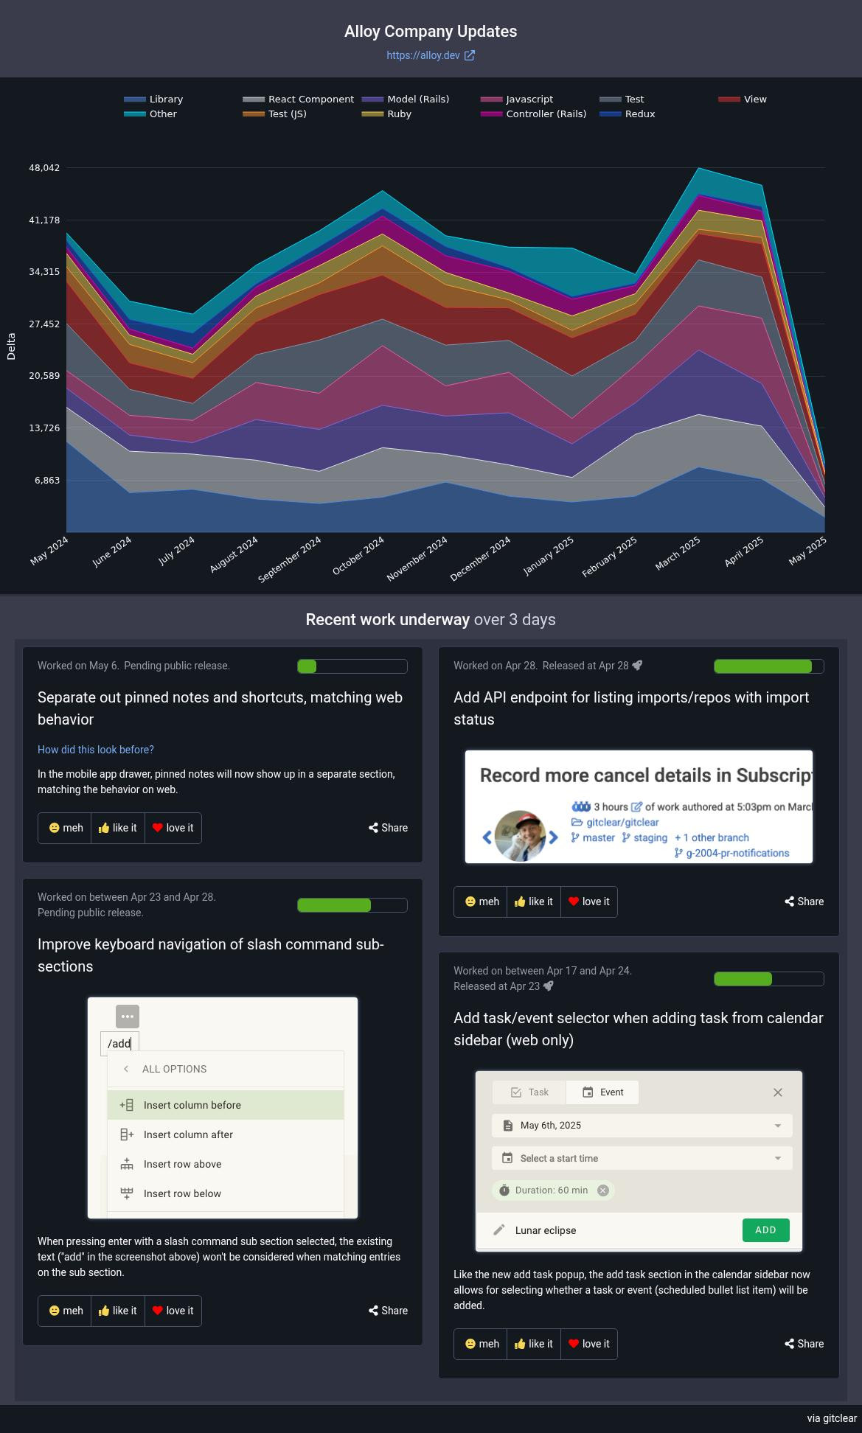
Task: Toggle the Controller (Rails) legend entry
Action: coord(533,114)
